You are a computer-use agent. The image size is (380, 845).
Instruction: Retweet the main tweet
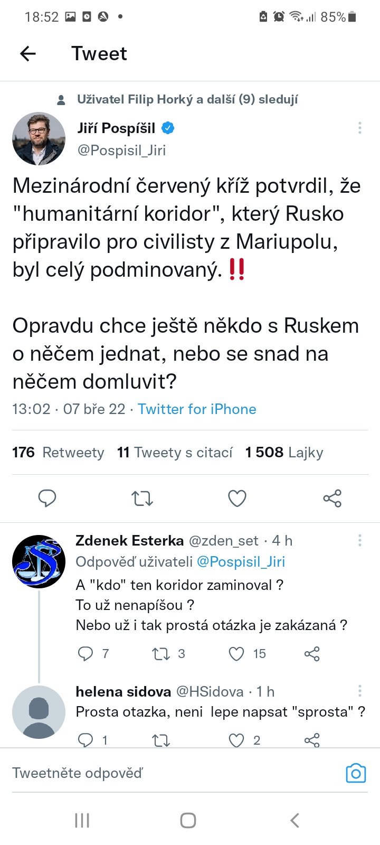pyautogui.click(x=142, y=498)
